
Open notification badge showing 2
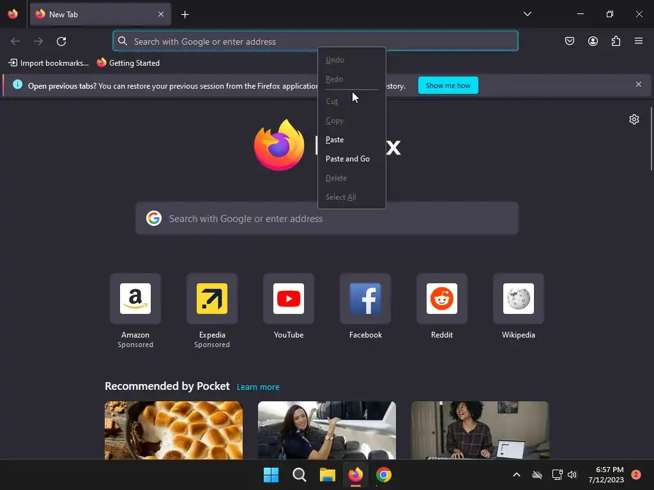point(635,475)
